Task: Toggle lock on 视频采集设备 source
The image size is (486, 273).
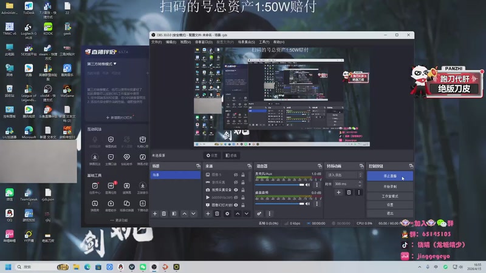Action: pyautogui.click(x=243, y=190)
